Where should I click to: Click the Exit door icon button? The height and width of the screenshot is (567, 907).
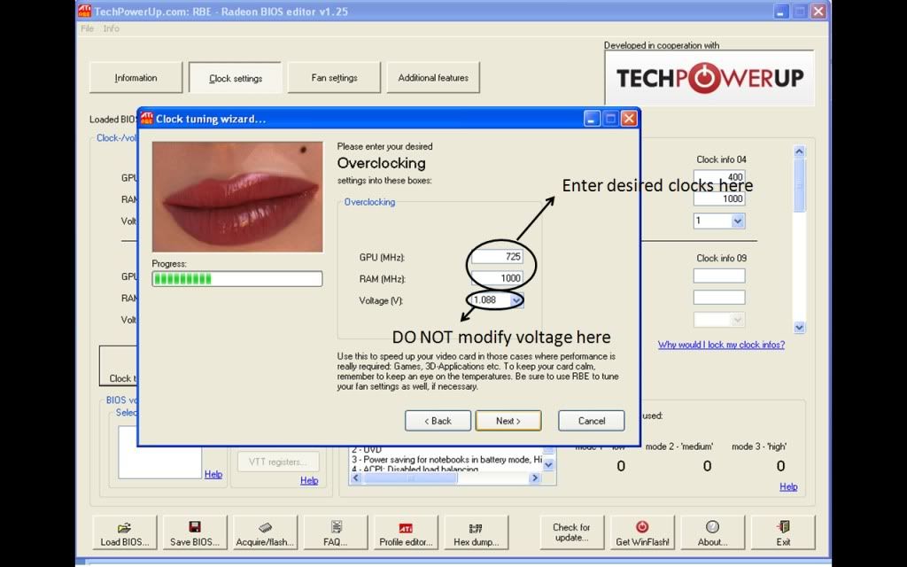(x=783, y=532)
